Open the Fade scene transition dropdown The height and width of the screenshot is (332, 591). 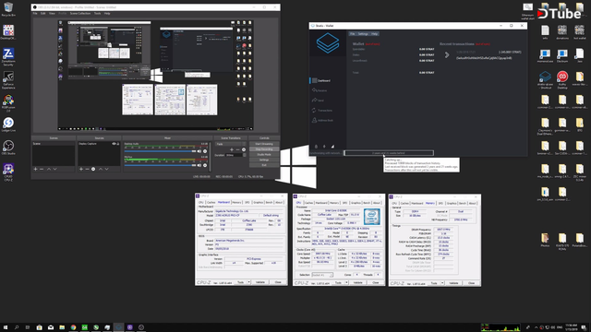point(230,144)
